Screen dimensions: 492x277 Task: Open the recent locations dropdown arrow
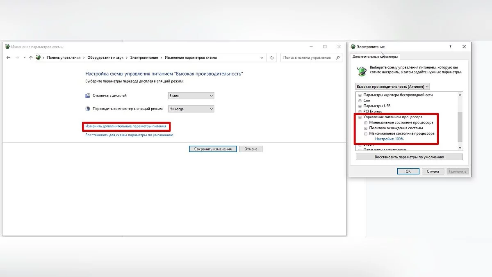tap(24, 58)
